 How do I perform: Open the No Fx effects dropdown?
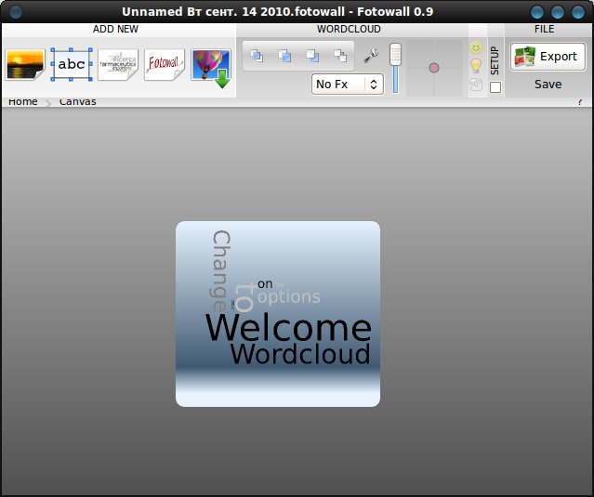click(348, 84)
